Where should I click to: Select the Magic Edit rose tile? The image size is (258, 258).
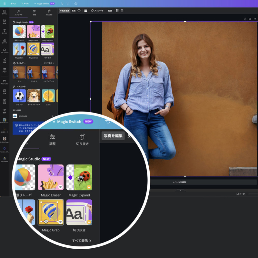tap(19, 49)
